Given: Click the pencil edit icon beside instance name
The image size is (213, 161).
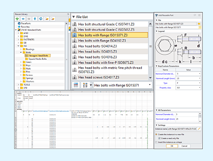Looking at the screenshot, I should click(199, 129).
